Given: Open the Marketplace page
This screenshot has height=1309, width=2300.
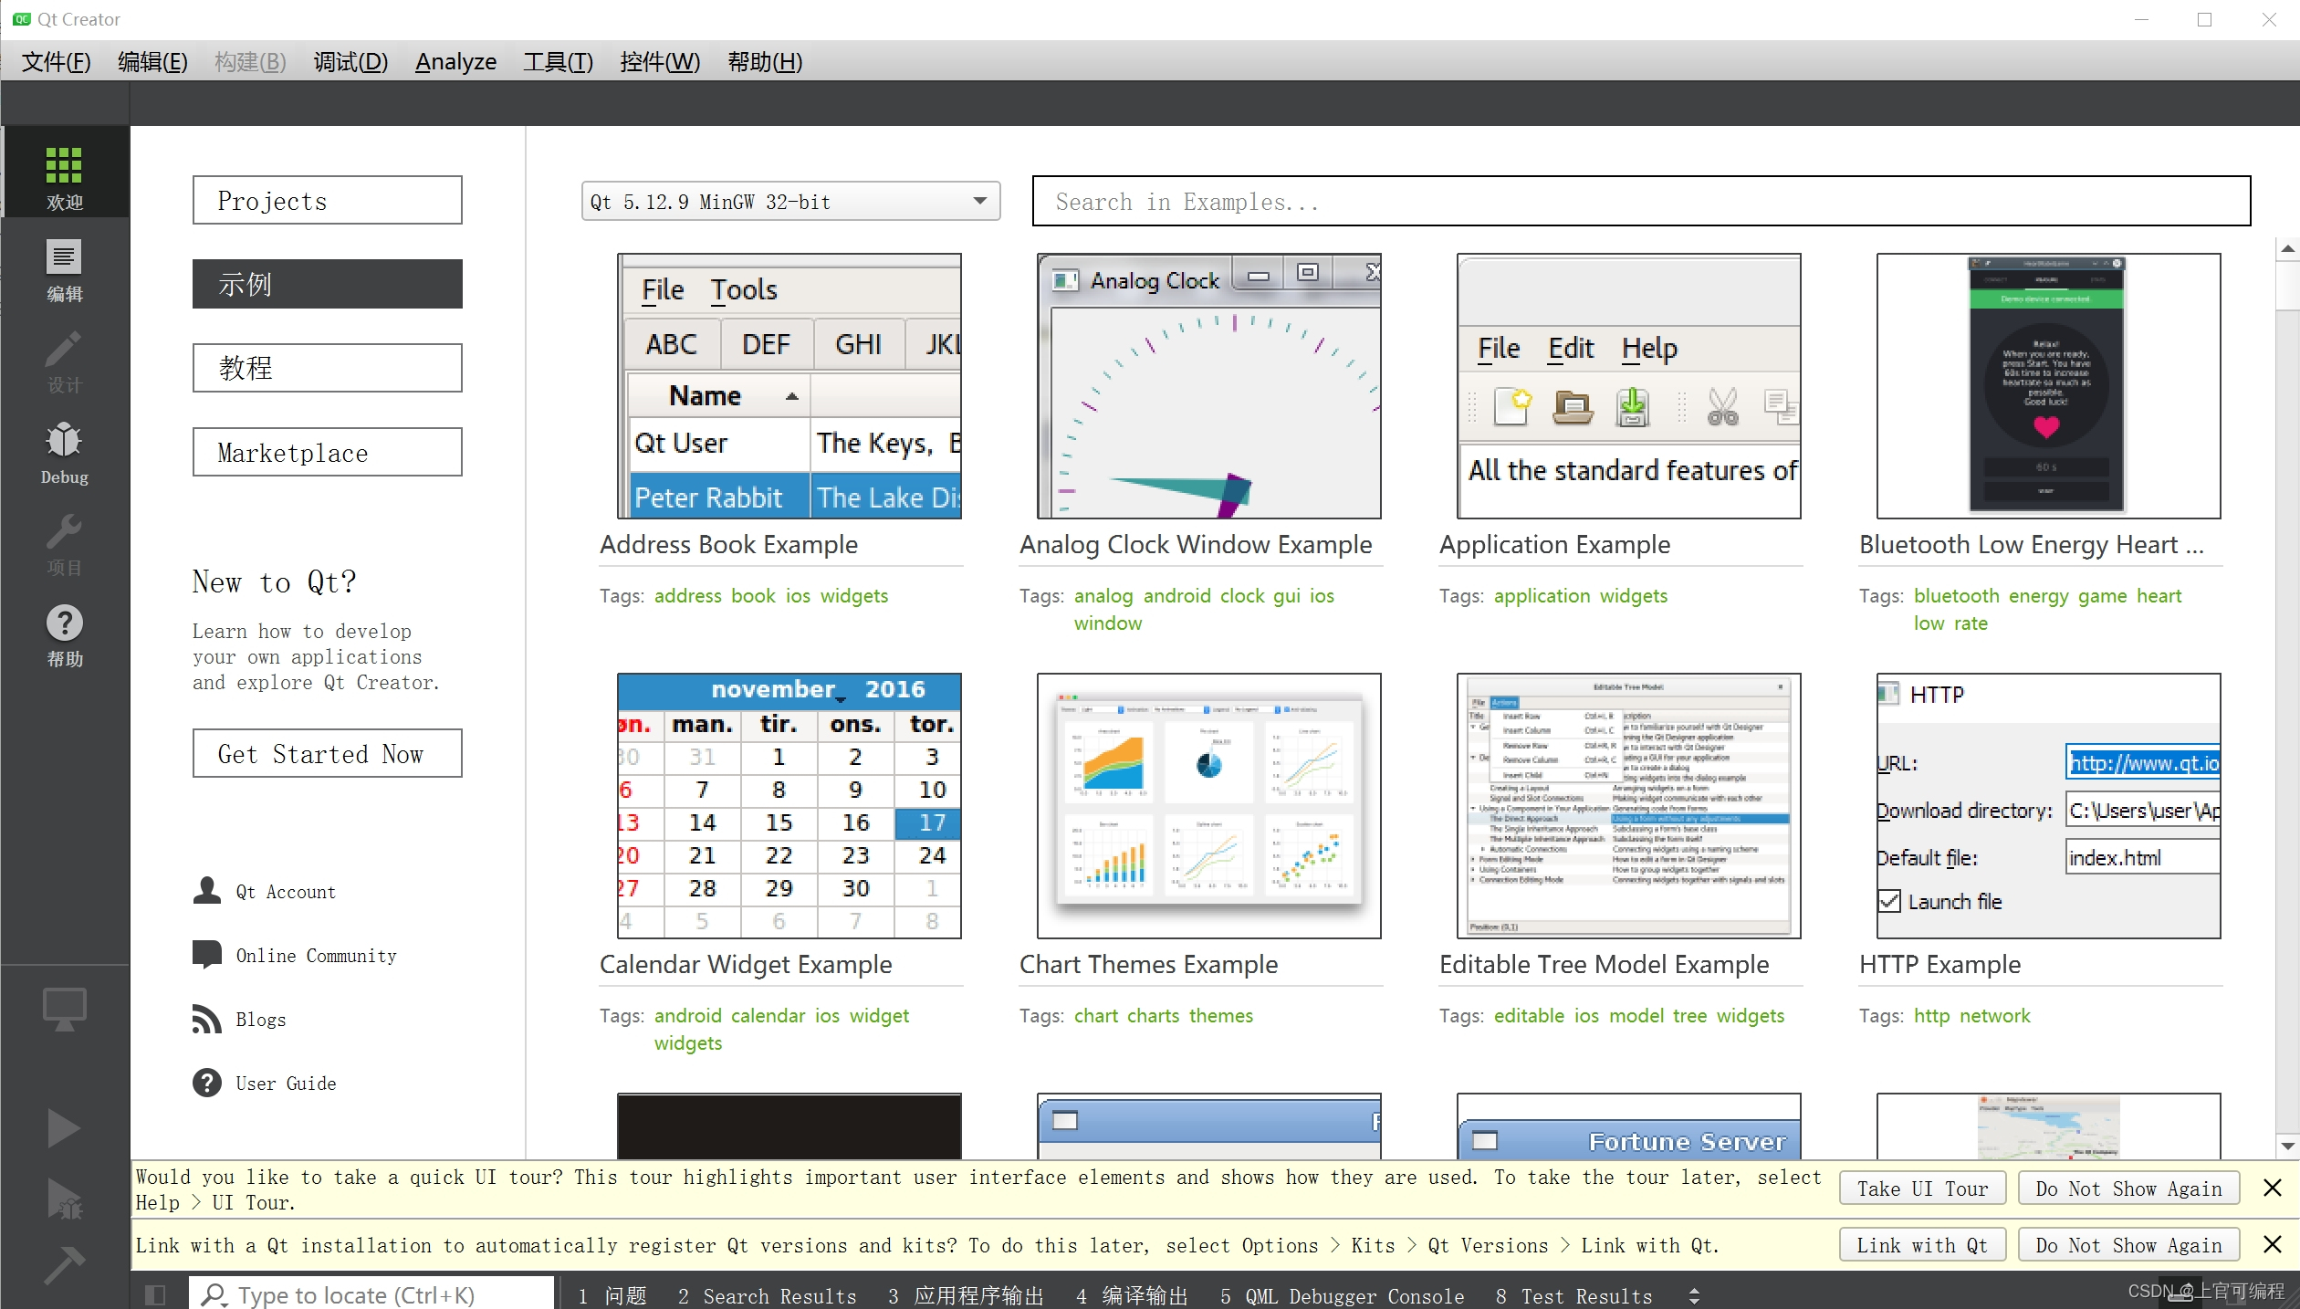Looking at the screenshot, I should pyautogui.click(x=328, y=452).
